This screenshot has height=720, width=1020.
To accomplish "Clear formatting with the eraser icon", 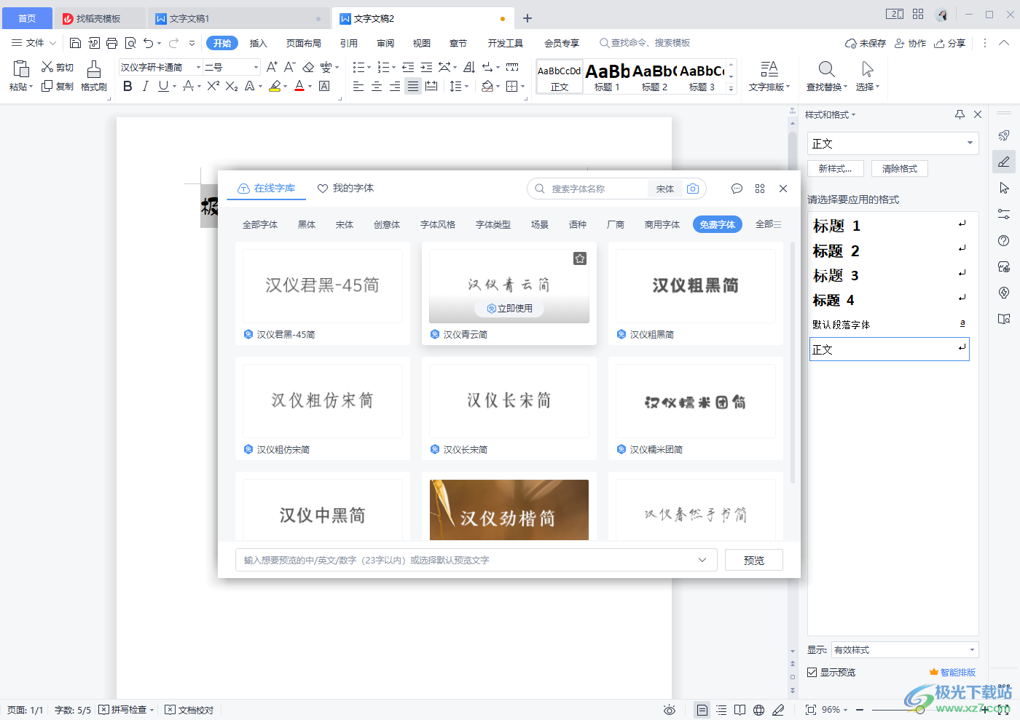I will tap(308, 67).
